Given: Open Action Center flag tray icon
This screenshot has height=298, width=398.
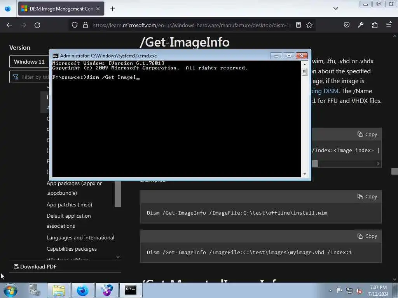Looking at the screenshot, I should (340, 290).
